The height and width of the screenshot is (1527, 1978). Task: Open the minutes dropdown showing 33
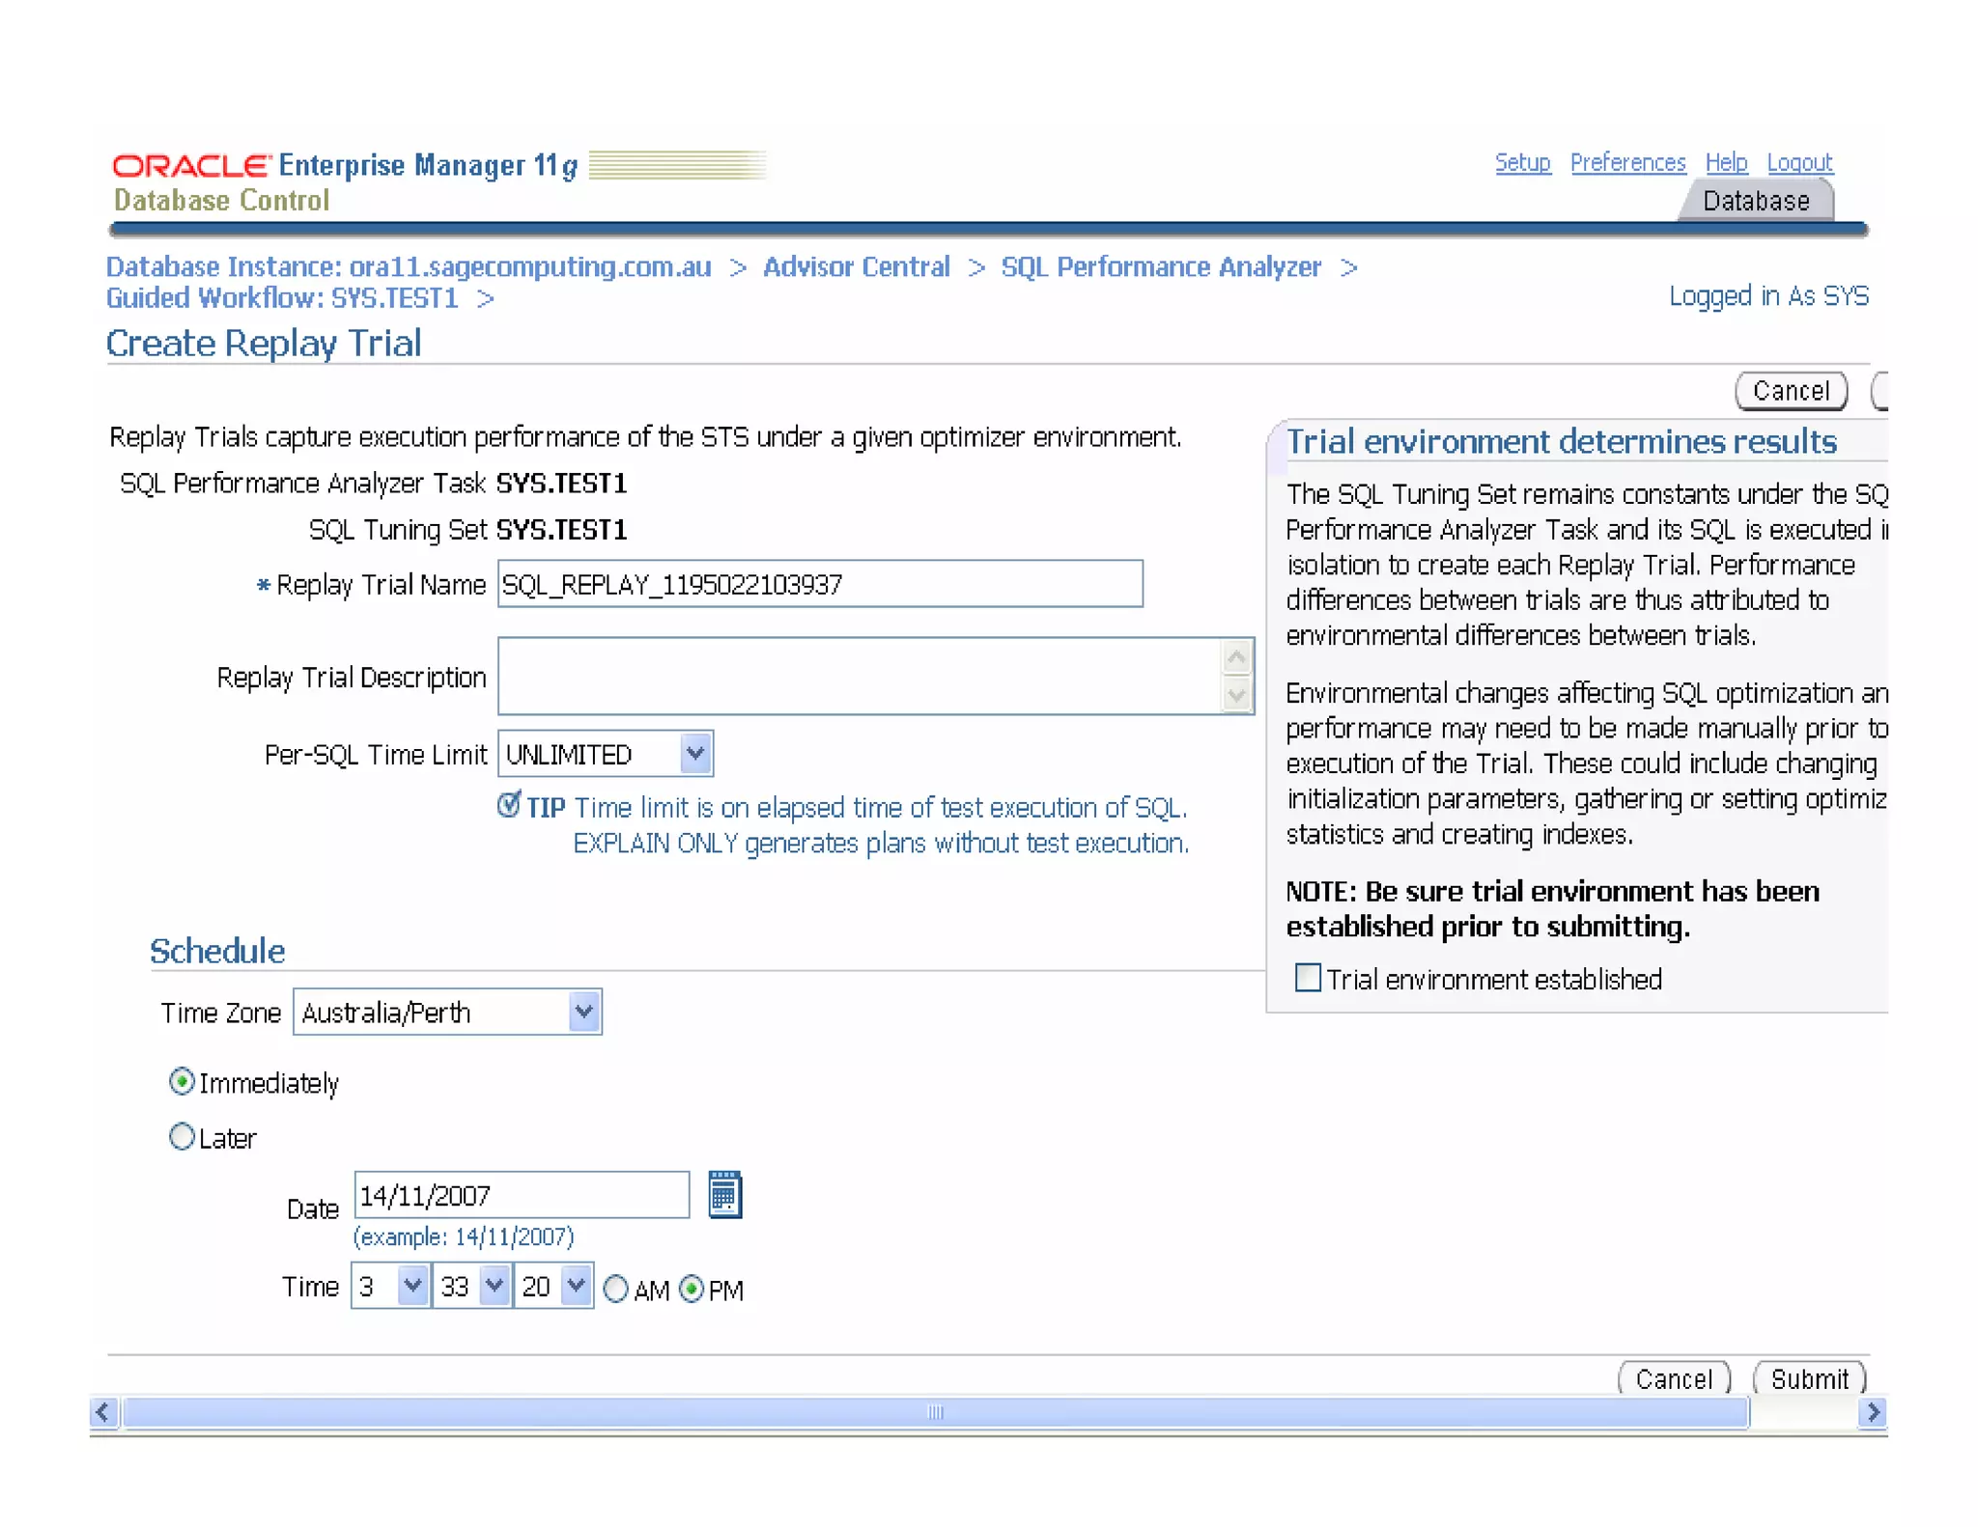tap(471, 1286)
